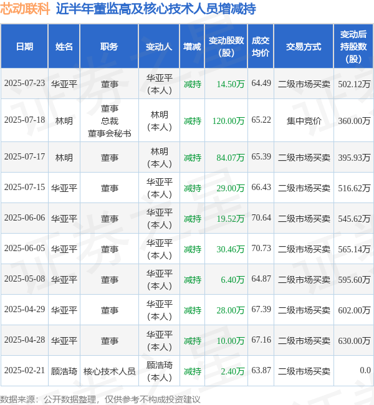This screenshot has width=374, height=405.
Task: Click the average price 64.49
Action: (x=261, y=83)
